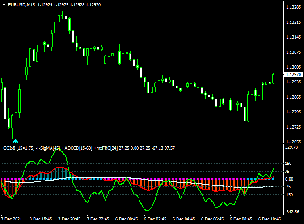Click the cyan up-arrow buy signal marker
Screen dimensions: 304x224
point(15,141)
